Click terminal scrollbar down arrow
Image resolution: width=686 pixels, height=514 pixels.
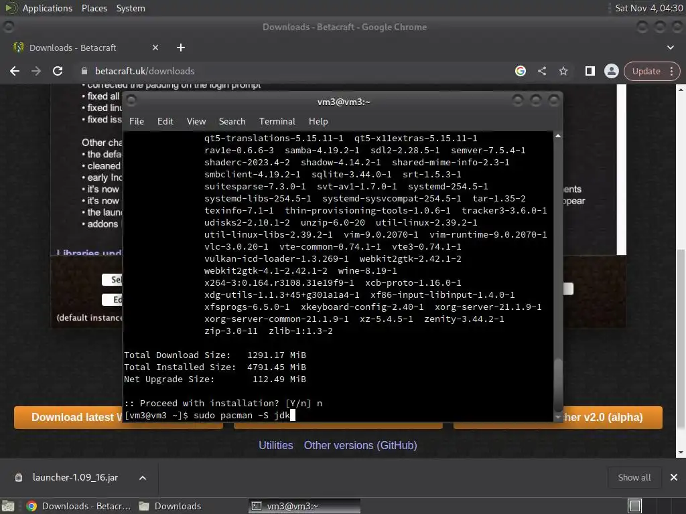click(x=558, y=418)
